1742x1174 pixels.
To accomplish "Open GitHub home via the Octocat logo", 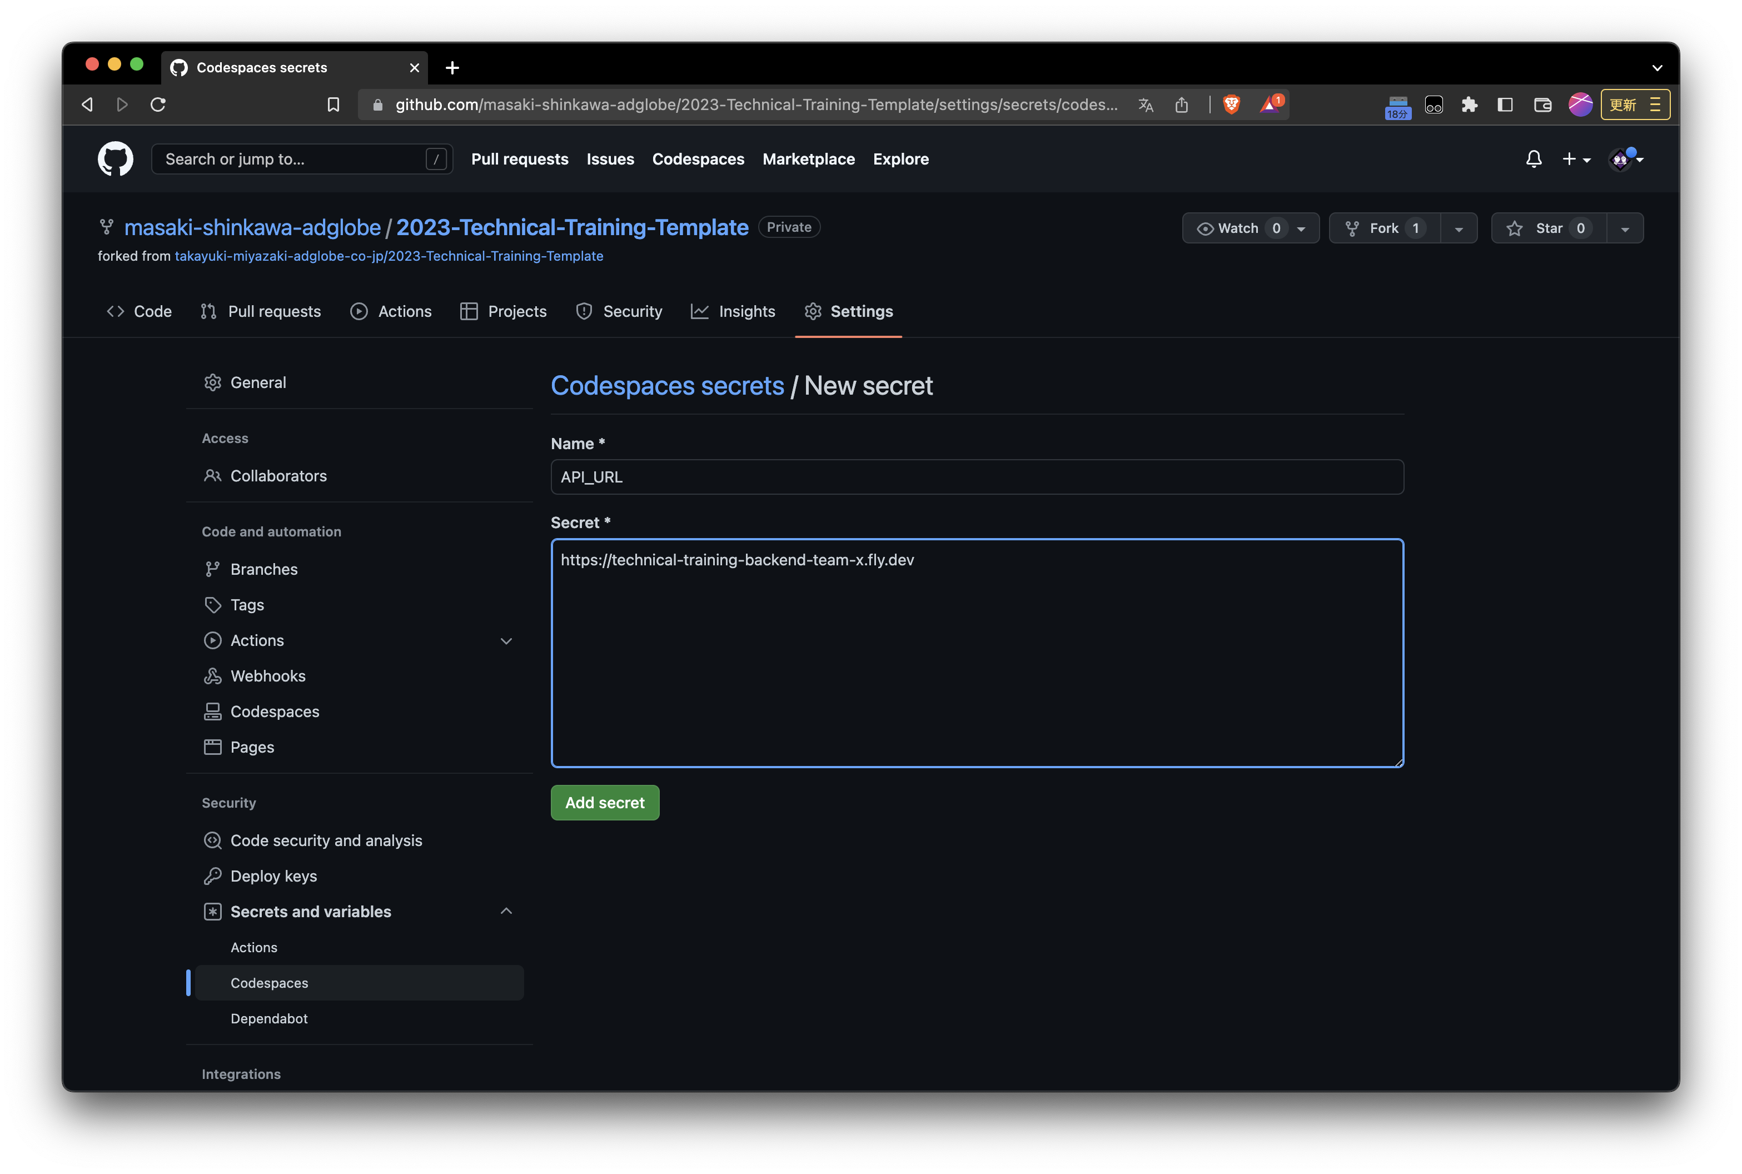I will pos(115,159).
